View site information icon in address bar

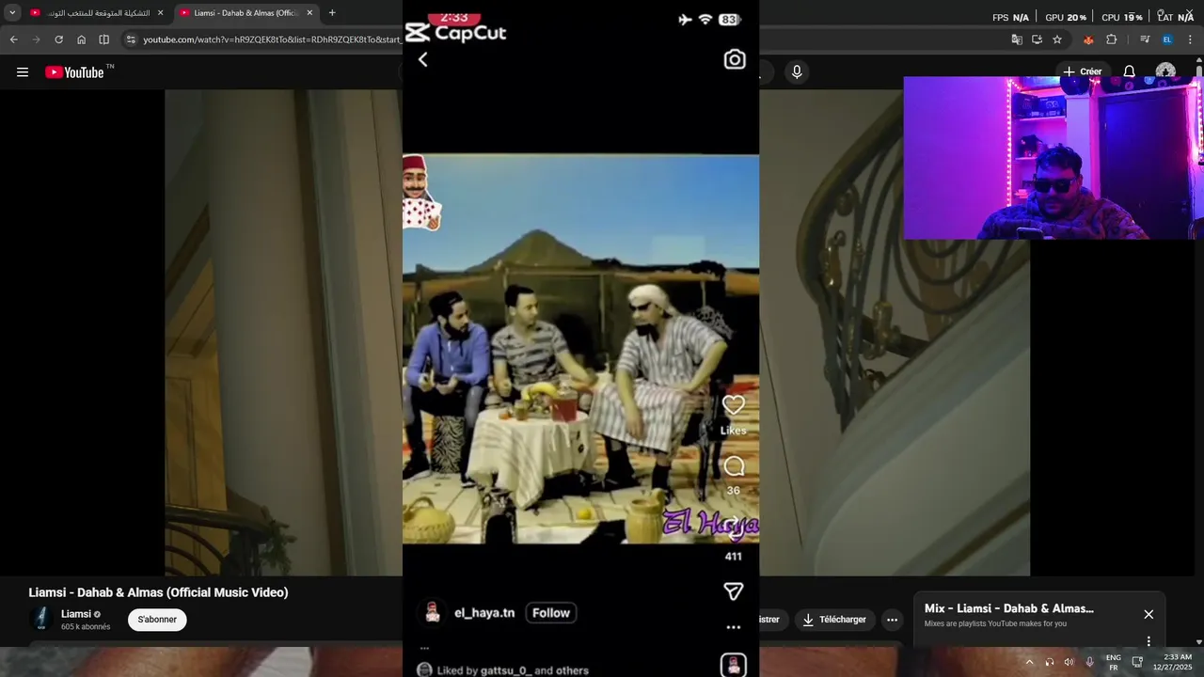(x=131, y=39)
